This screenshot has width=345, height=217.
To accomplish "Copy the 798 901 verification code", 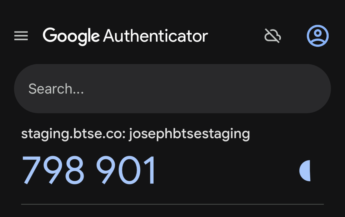I will point(89,170).
